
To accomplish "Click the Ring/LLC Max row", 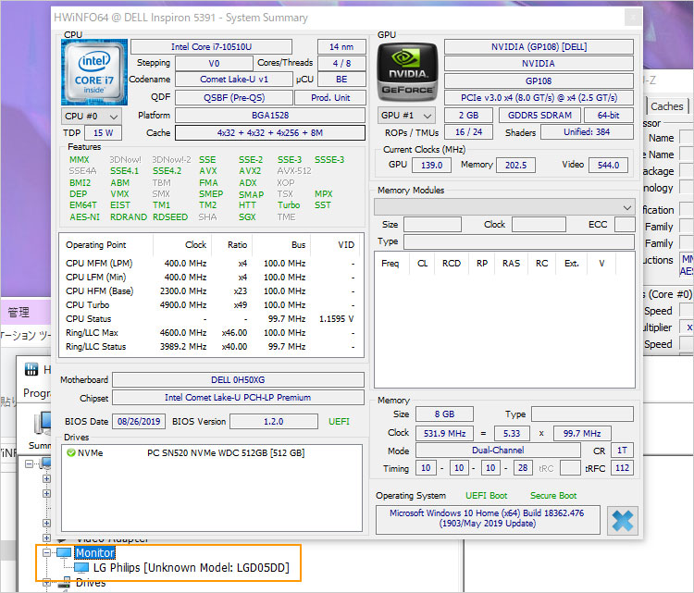I will tap(210, 333).
